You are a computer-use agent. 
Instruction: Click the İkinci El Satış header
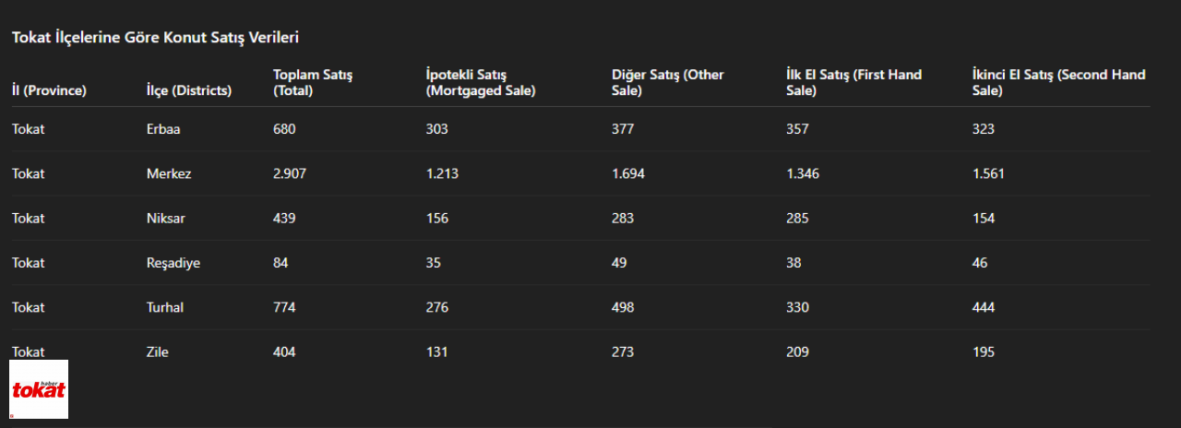point(1059,83)
